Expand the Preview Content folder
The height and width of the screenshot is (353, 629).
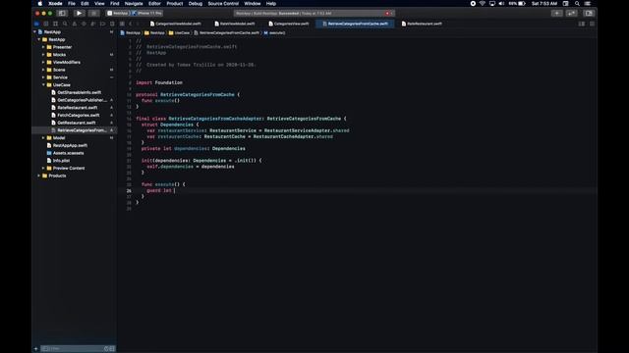pos(43,168)
